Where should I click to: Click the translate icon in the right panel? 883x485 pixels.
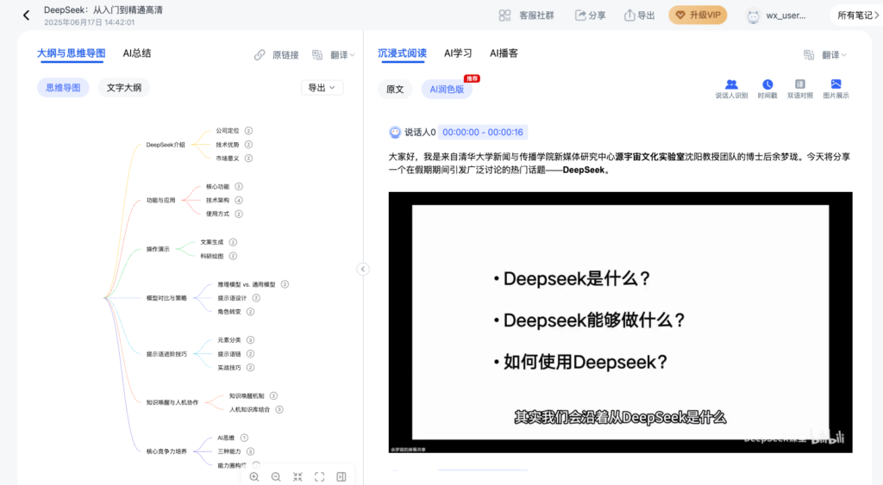(809, 54)
